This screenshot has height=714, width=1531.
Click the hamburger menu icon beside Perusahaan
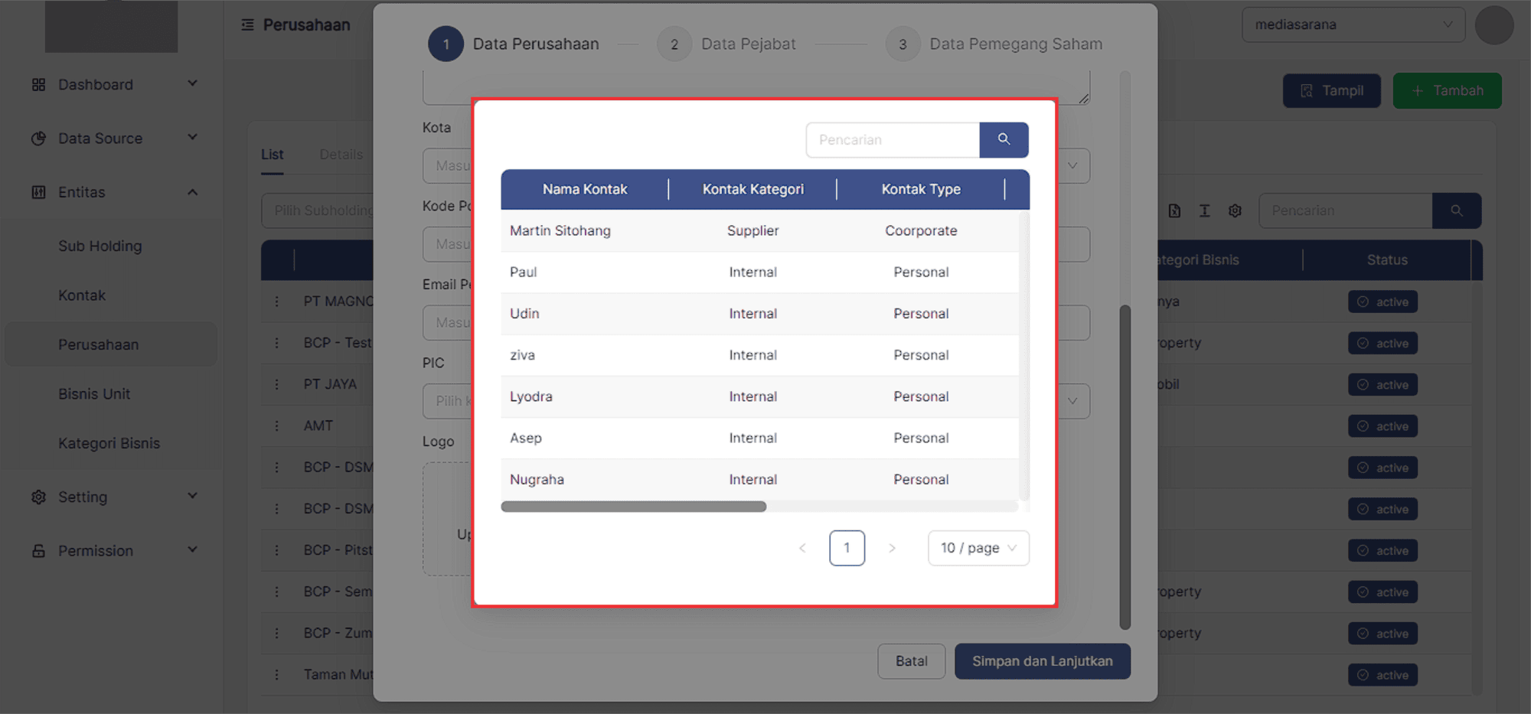[x=247, y=25]
